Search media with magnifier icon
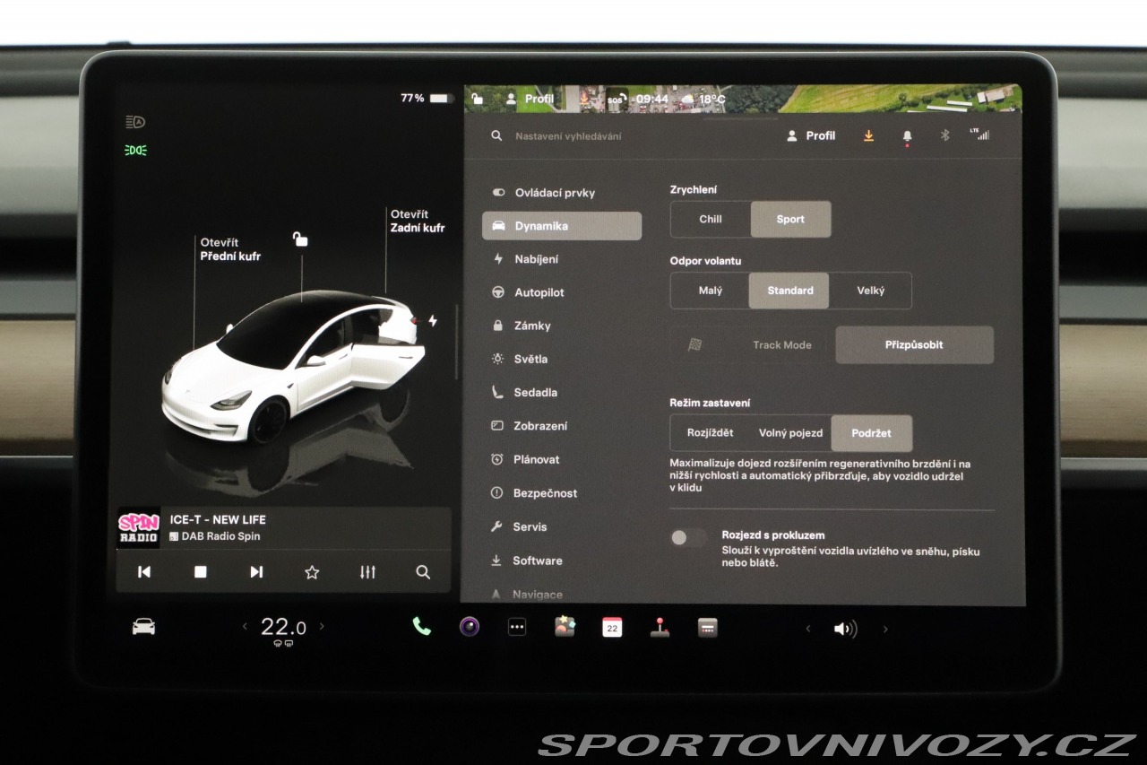Screen dimensions: 1147x765 click(423, 572)
